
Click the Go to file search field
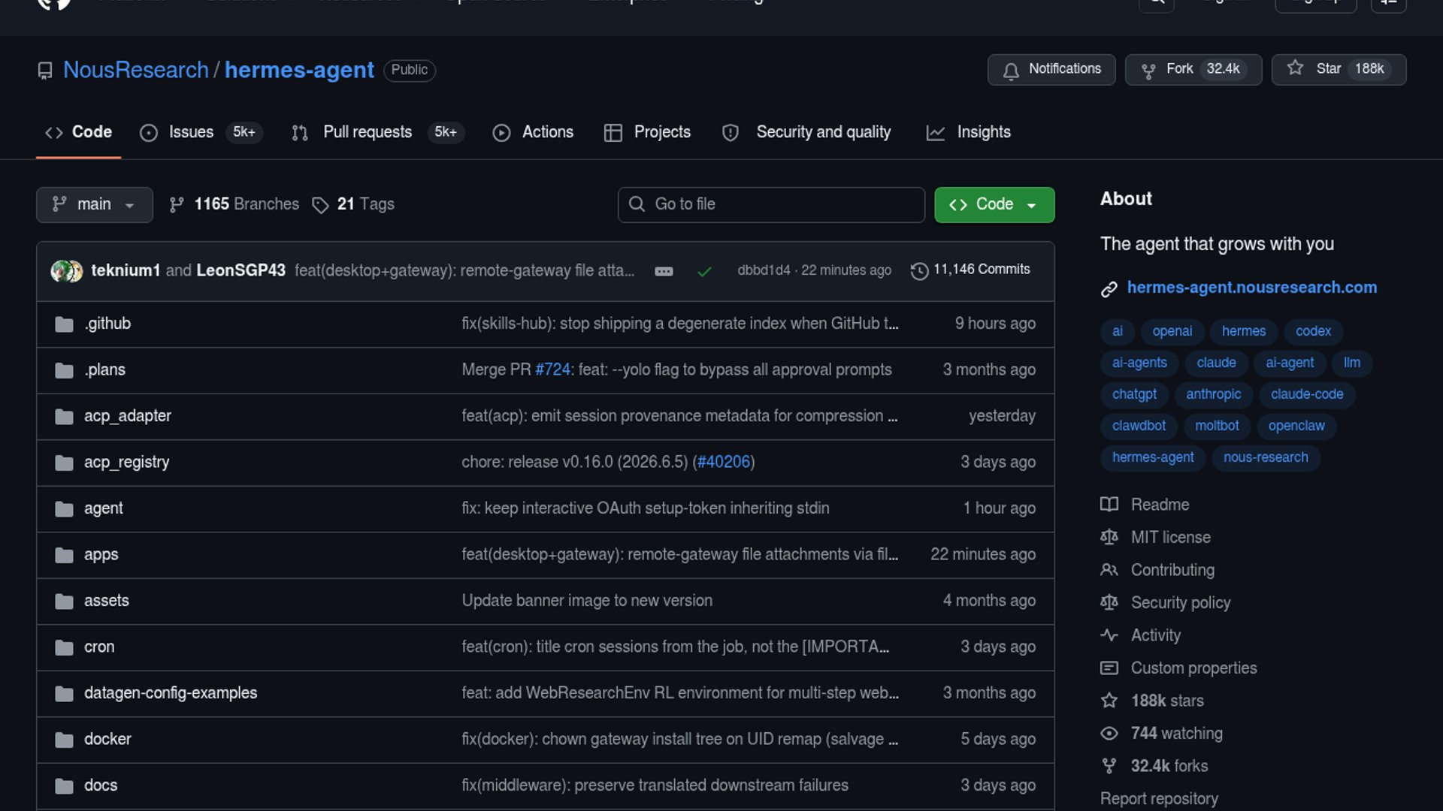[x=771, y=205]
